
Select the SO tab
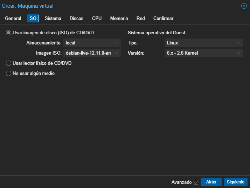[33, 18]
